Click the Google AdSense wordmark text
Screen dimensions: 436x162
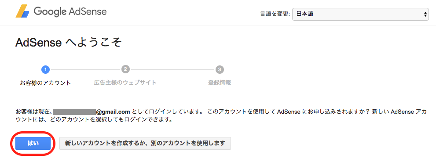[70, 12]
